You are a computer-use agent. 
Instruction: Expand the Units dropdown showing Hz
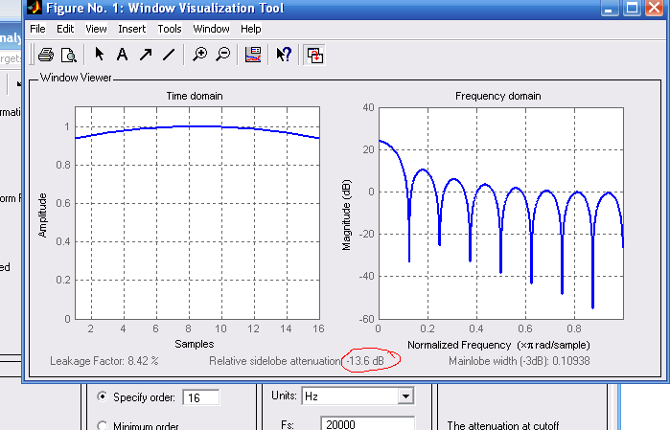pos(405,396)
